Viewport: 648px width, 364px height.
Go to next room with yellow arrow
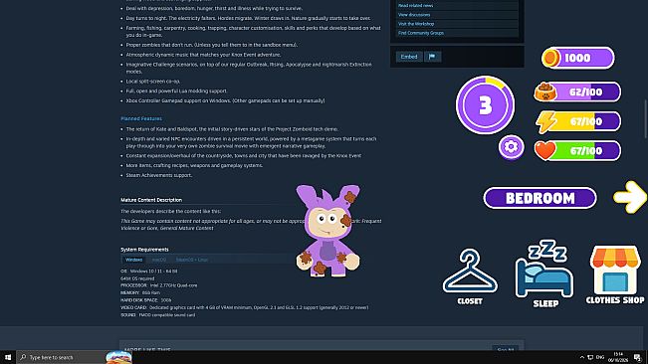[x=629, y=197]
